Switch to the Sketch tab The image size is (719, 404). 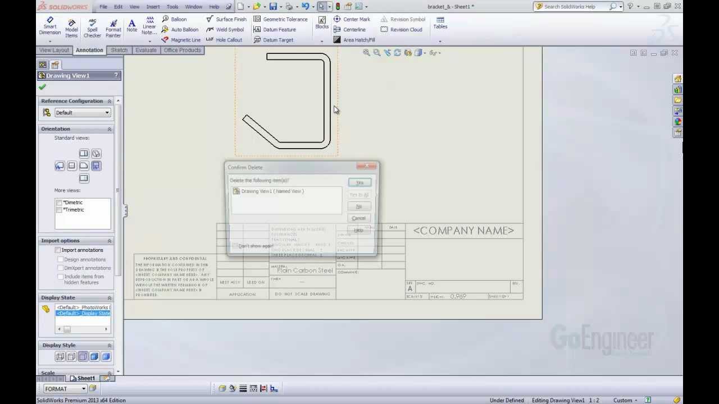point(119,50)
